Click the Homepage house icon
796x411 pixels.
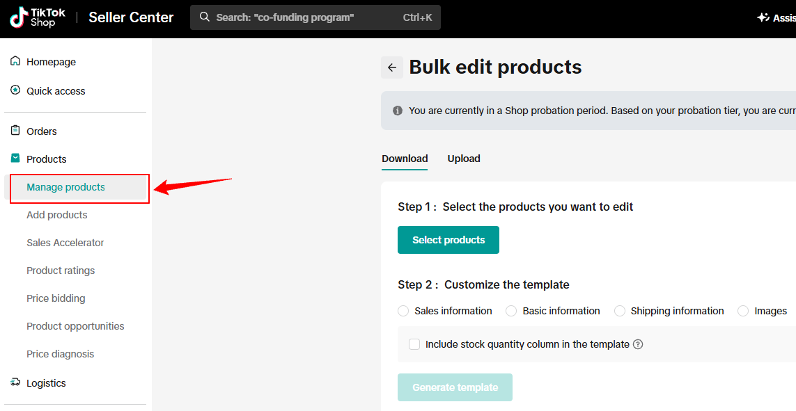(x=15, y=61)
